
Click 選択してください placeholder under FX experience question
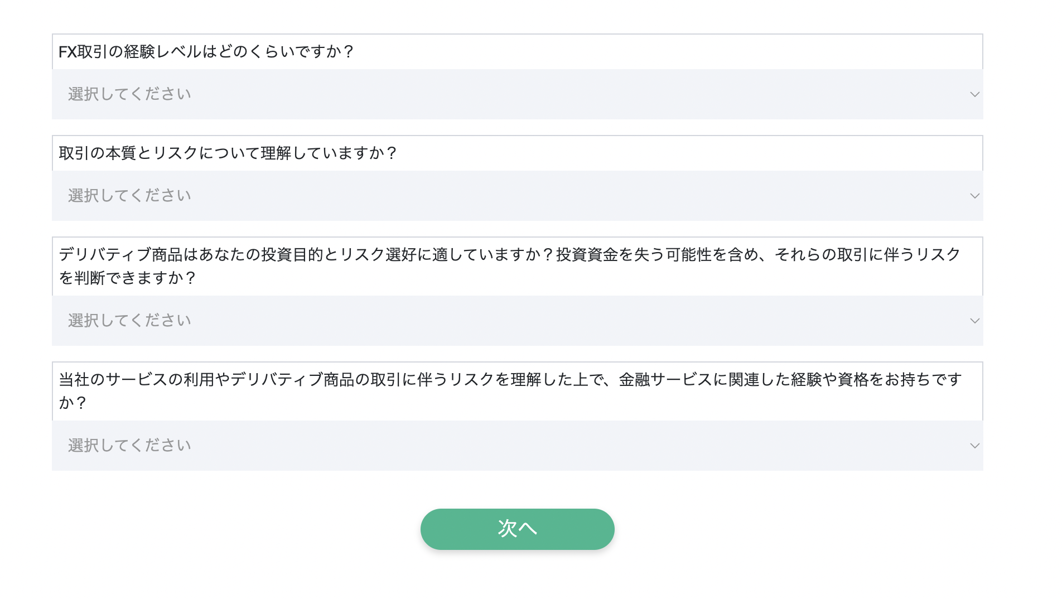[x=129, y=94]
